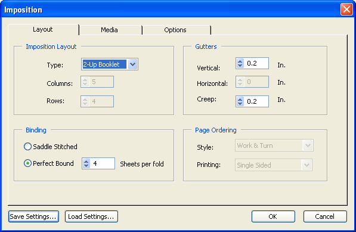
Task: Click the Sheets per fold spinner arrows
Action: point(86,163)
